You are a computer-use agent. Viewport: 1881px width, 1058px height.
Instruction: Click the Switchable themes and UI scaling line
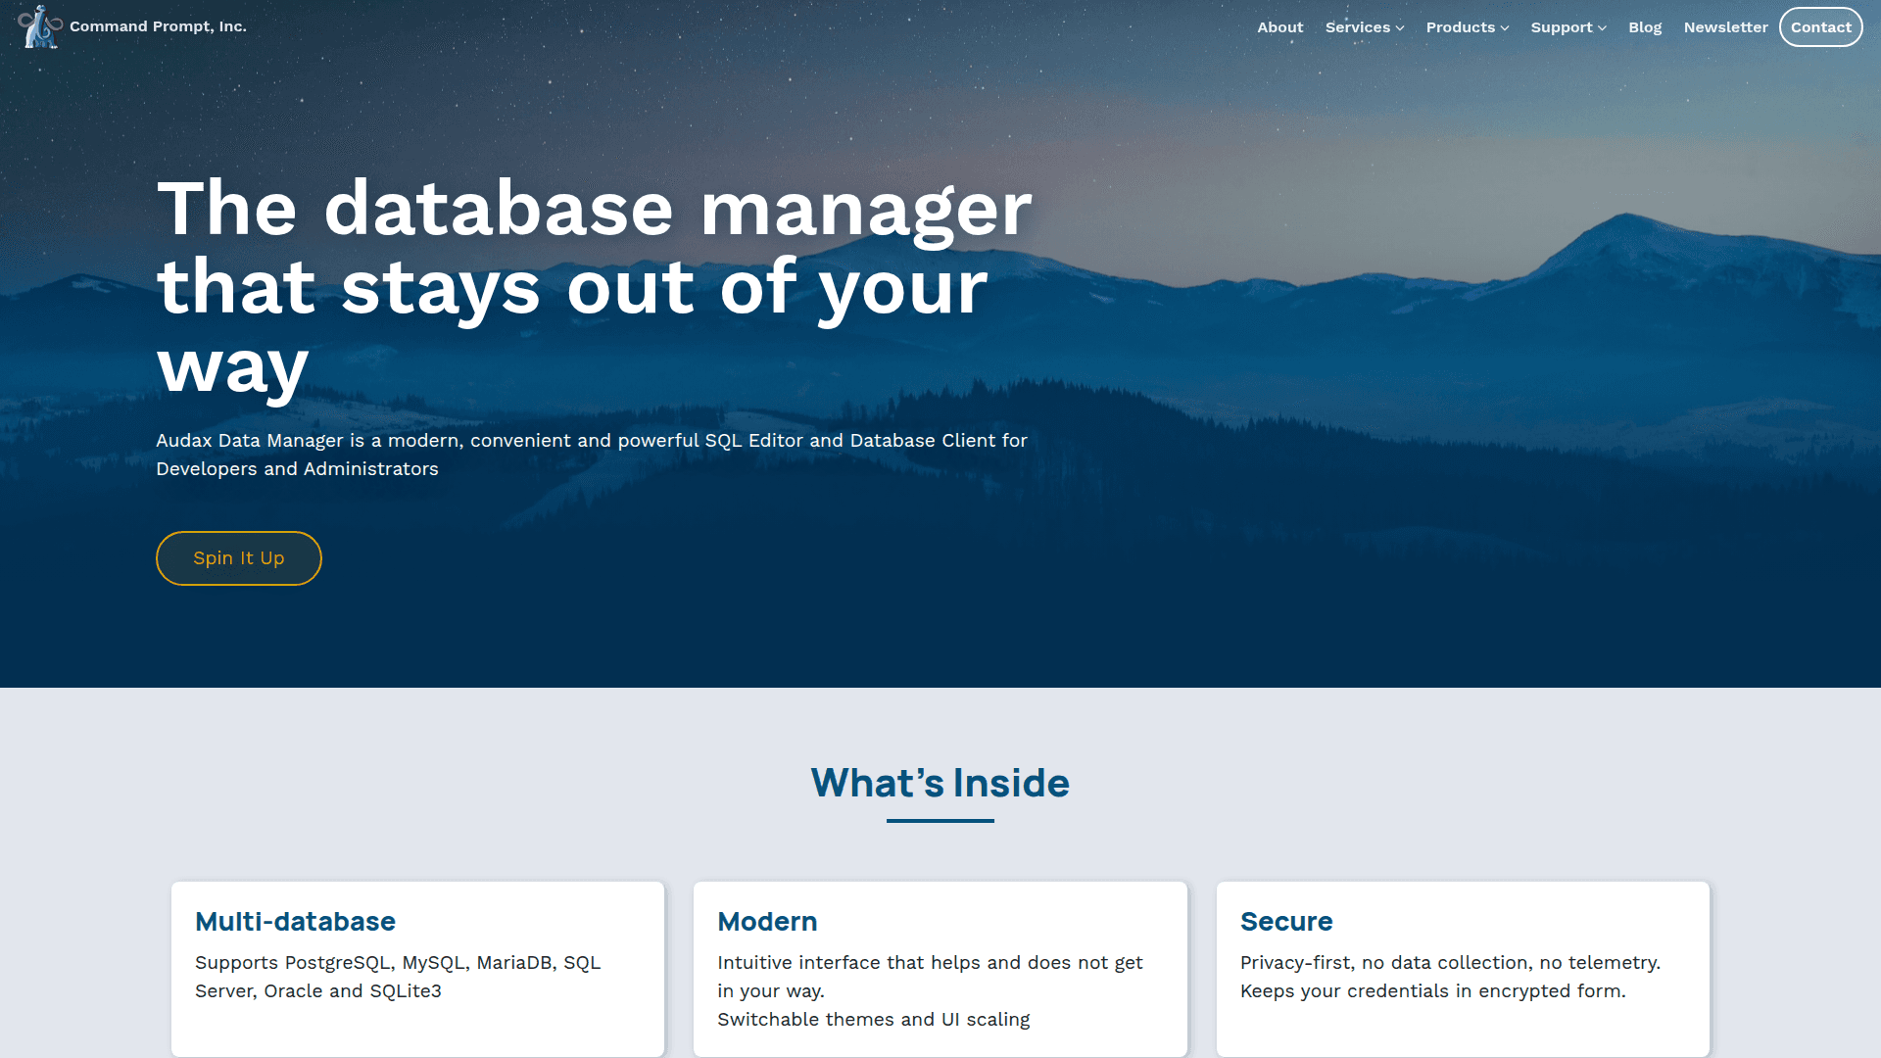874,1020
